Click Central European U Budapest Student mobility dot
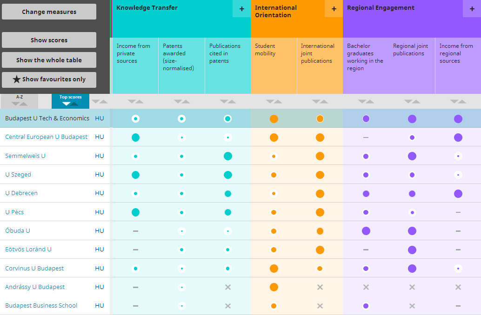Viewport: 481px width, 315px height. [274, 138]
